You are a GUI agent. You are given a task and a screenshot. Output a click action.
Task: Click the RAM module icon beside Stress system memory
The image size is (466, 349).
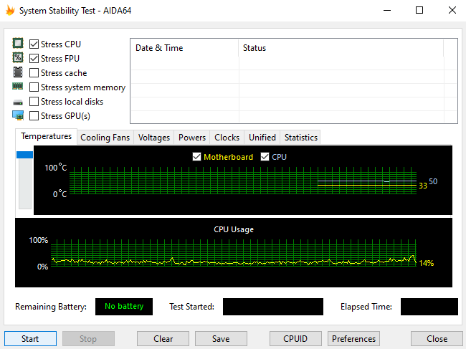[x=17, y=87]
